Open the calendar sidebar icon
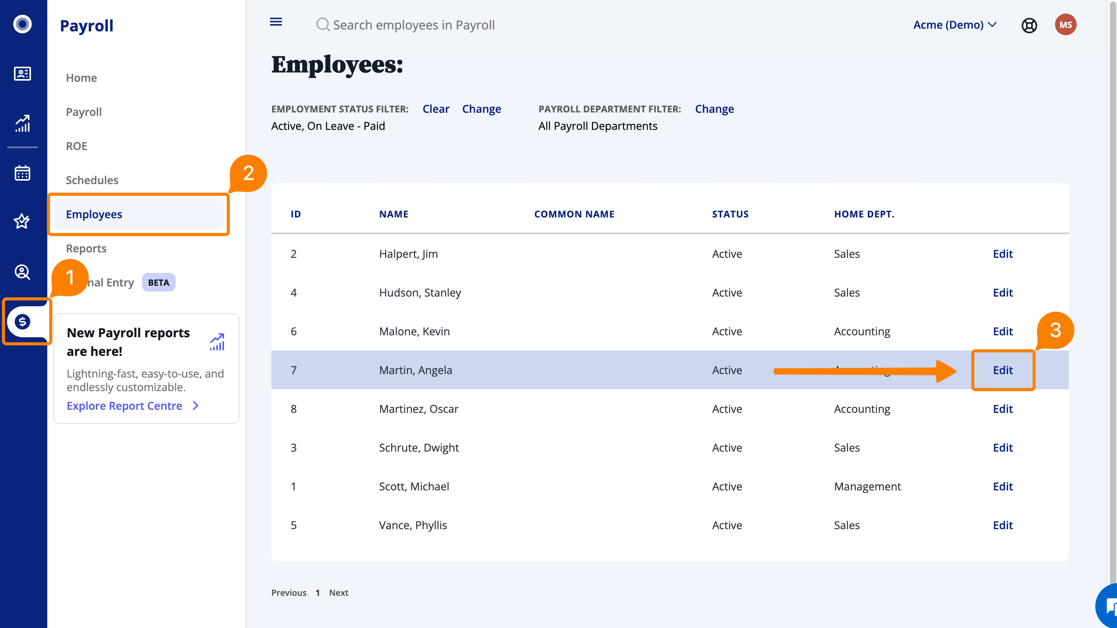The height and width of the screenshot is (628, 1117). tap(22, 173)
